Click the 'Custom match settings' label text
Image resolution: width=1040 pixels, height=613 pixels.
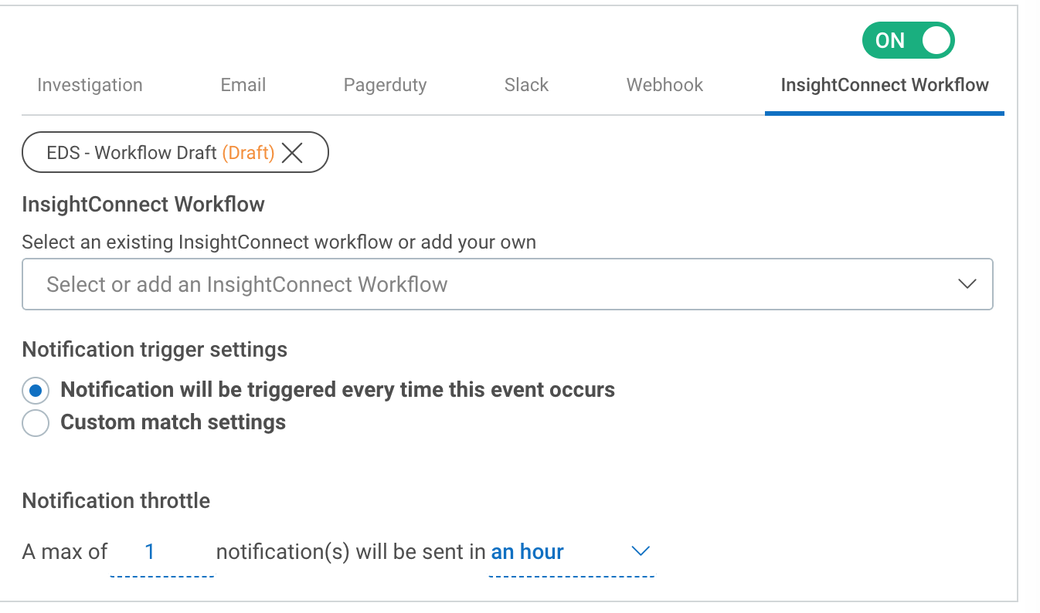point(173,422)
